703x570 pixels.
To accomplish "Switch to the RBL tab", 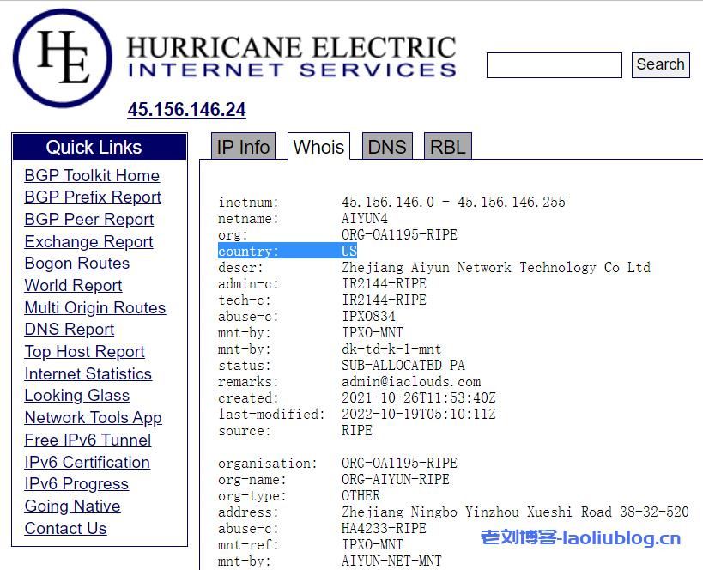I will pyautogui.click(x=447, y=148).
